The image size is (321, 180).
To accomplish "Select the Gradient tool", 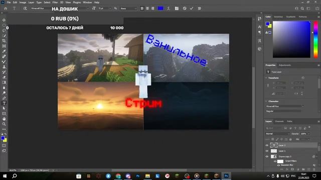I will coord(4,82).
